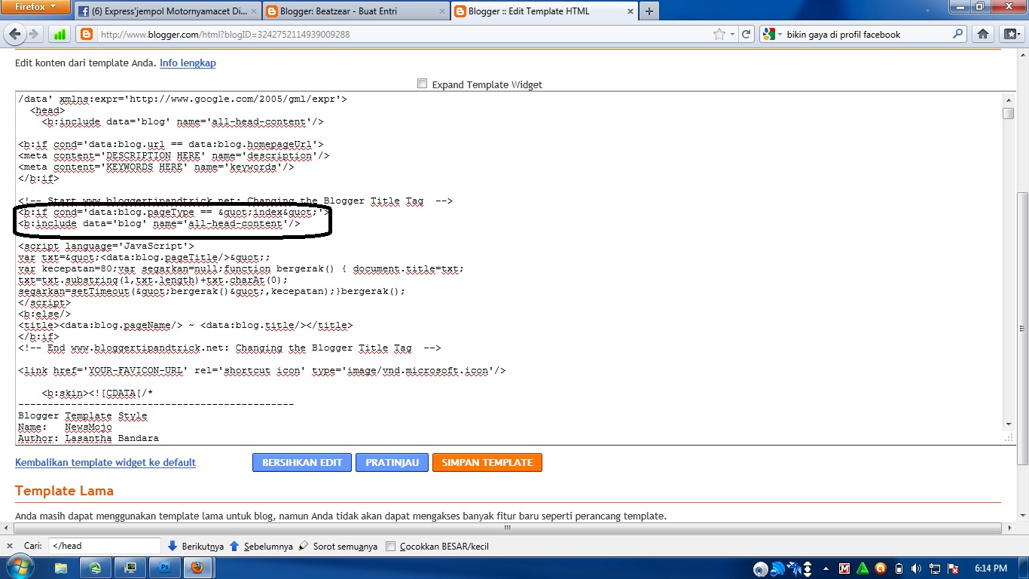
Task: Bookmark this page with the star icon
Action: click(x=719, y=34)
